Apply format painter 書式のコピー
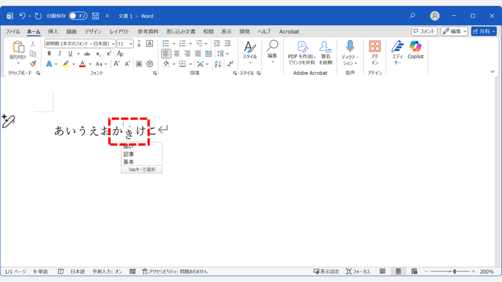 click(x=32, y=63)
